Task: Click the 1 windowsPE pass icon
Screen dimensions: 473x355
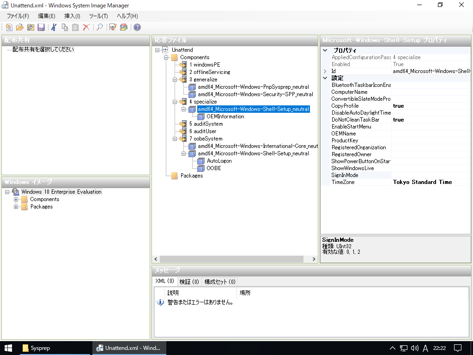Action: coord(183,65)
